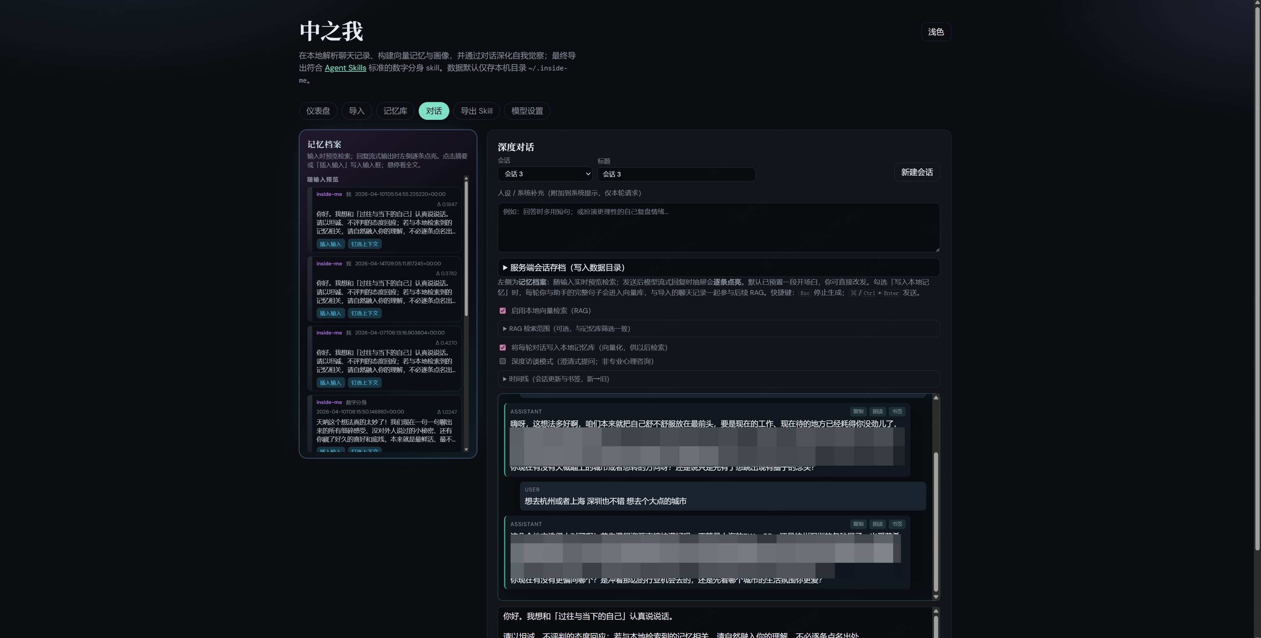Click 插入输入 on the first memory card
Screen dimensions: 1261x638
click(x=330, y=244)
